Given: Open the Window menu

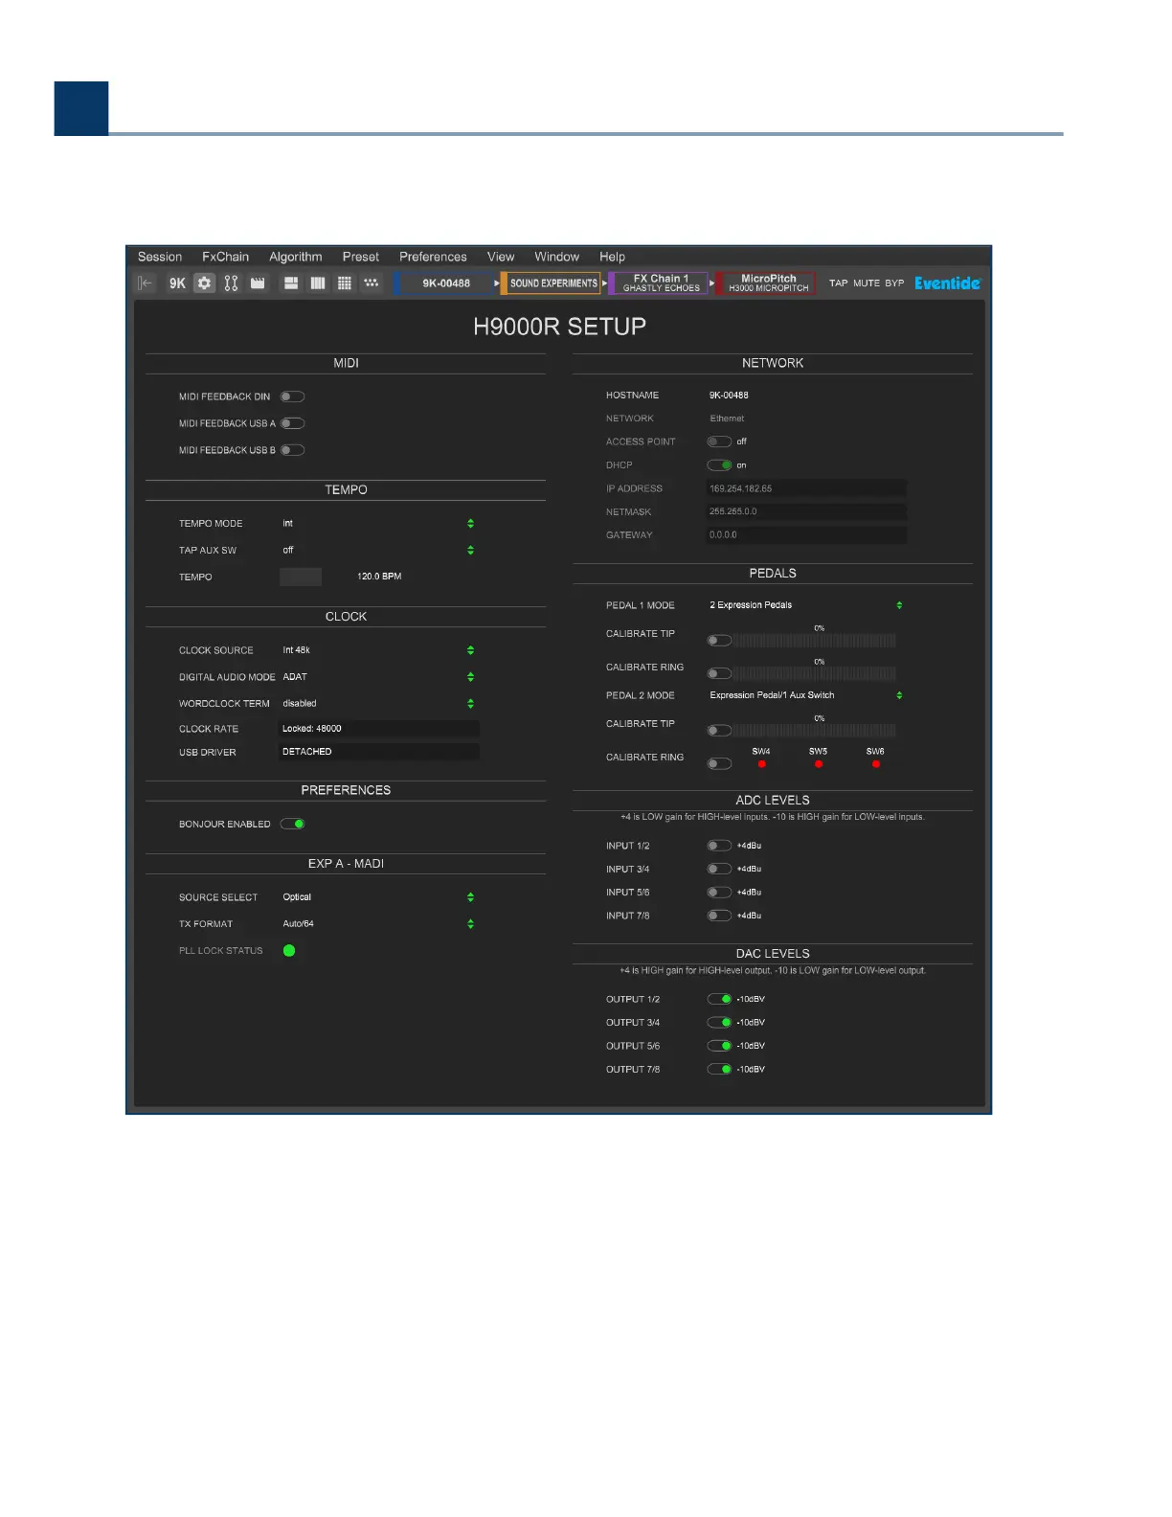Looking at the screenshot, I should 557,257.
